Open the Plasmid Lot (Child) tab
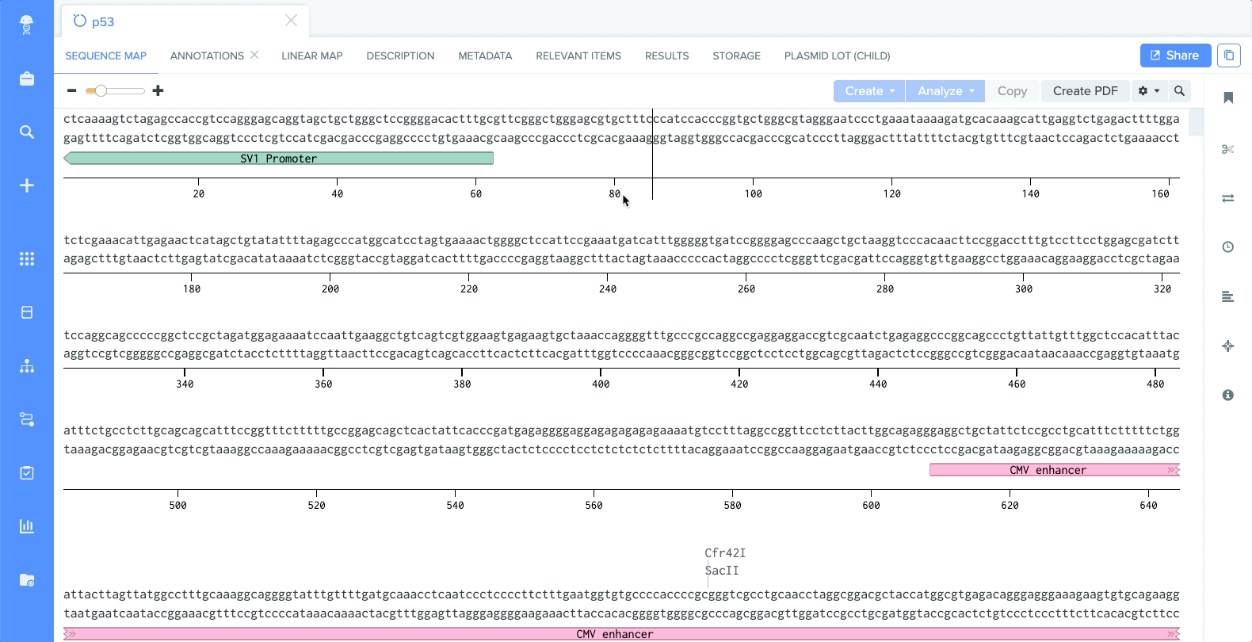1252x642 pixels. (x=837, y=55)
